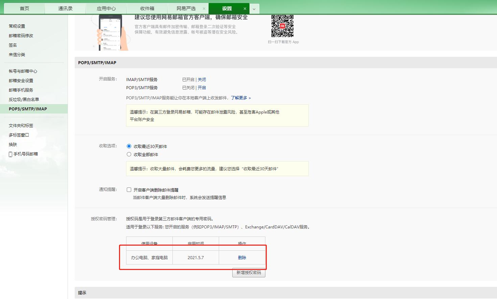The image size is (497, 299).
Task: Click the 办公电脑、家庭电脑 table cell
Action: [x=149, y=258]
